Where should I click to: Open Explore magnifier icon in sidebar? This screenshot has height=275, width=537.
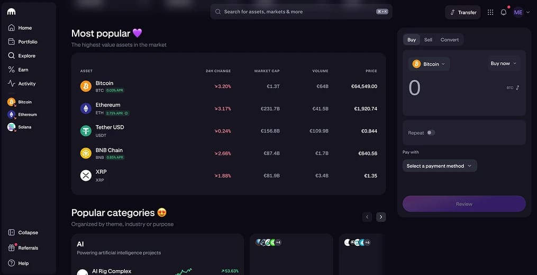11,56
